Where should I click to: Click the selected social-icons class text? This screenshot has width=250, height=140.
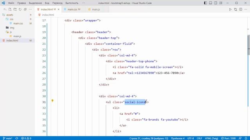click(135, 102)
